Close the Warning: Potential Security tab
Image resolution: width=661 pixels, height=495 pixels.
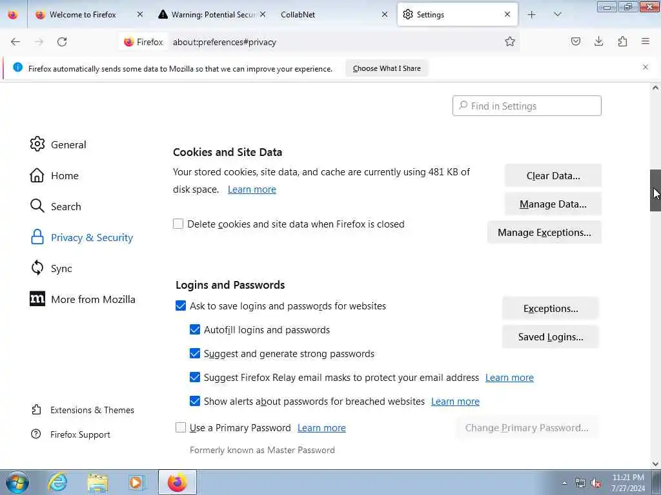pos(263,14)
